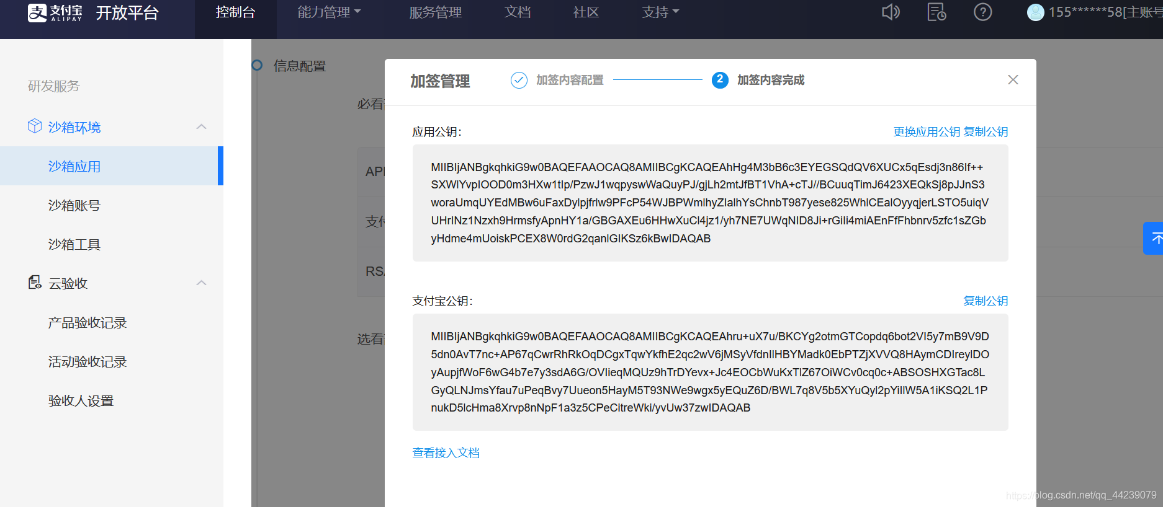The image size is (1163, 507).
Task: Click the 沙箱环境 cube icon
Action: (x=35, y=126)
